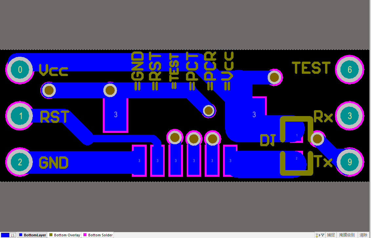The image size is (371, 238).
Task: Select round pad 6 beside the TEST label
Action: pos(350,69)
